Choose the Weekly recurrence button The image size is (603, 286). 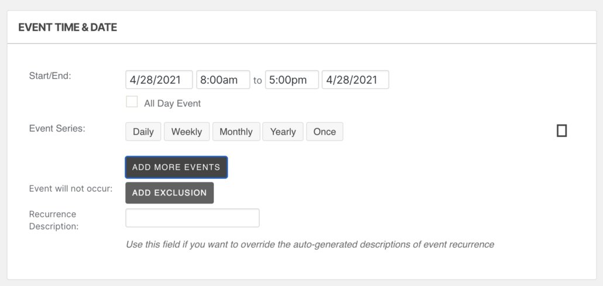tap(186, 132)
